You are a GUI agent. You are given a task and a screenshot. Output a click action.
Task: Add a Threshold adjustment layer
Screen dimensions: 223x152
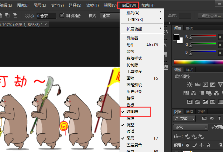(x=205, y=102)
